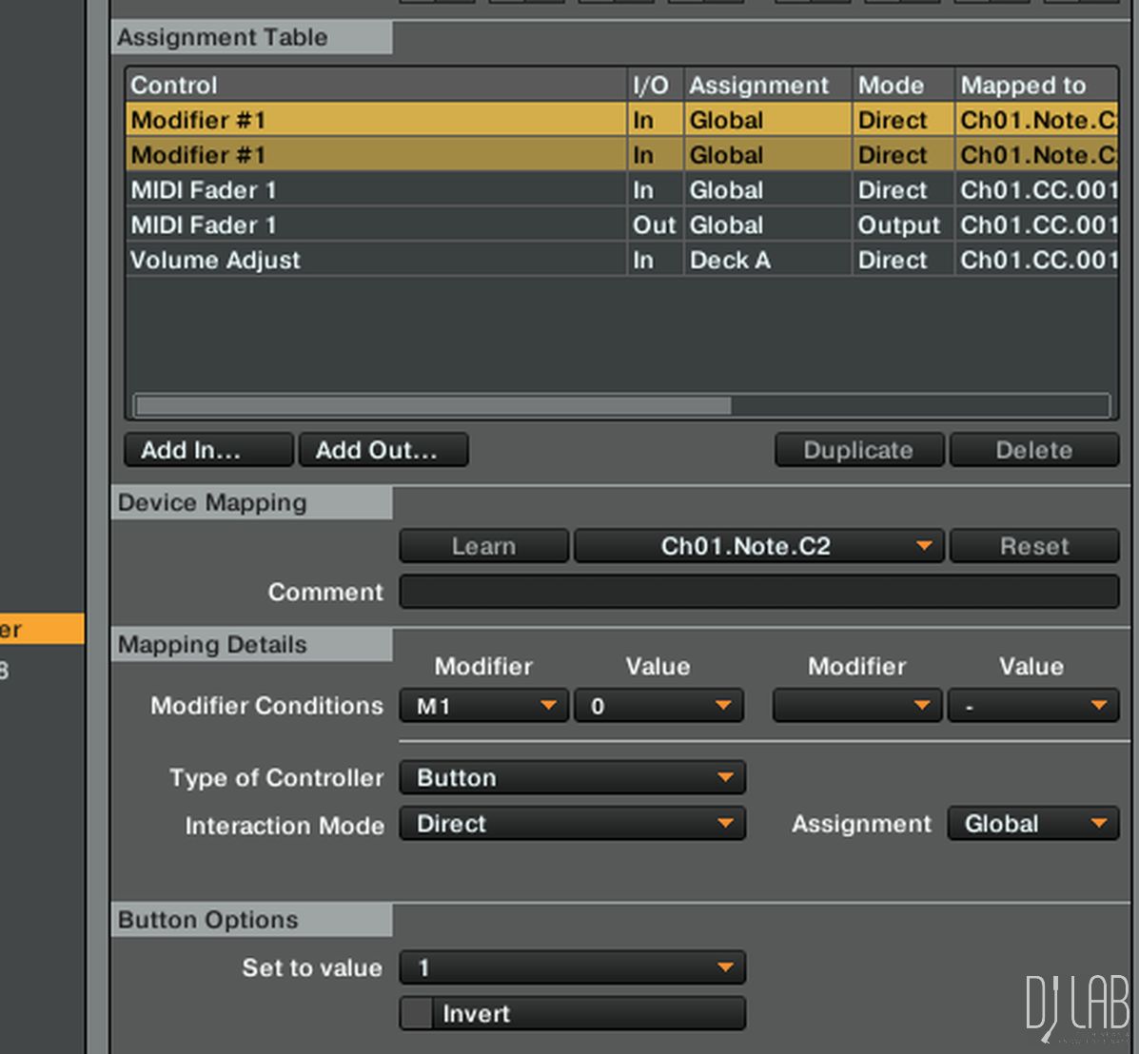Delete the selected assignment
Image resolution: width=1139 pixels, height=1054 pixels.
click(1033, 450)
